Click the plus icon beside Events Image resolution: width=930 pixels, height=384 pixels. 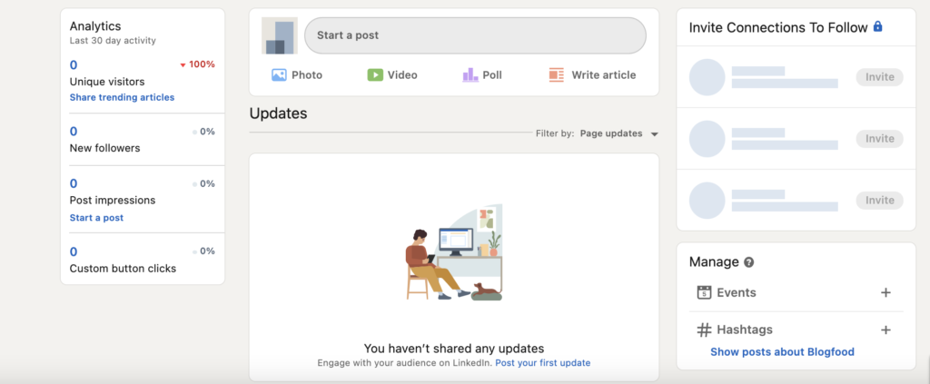click(x=885, y=292)
